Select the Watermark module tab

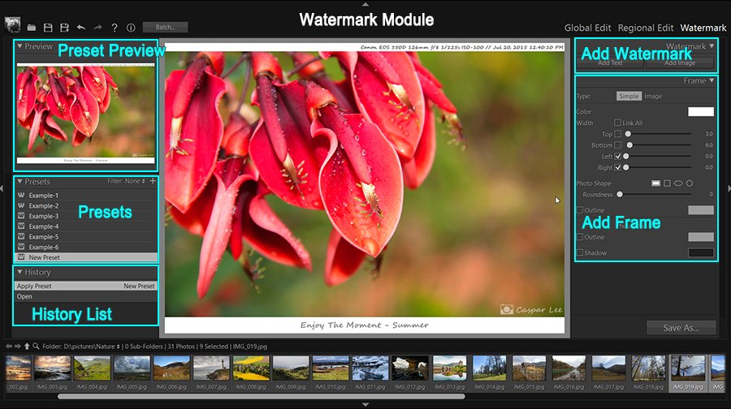click(x=703, y=28)
